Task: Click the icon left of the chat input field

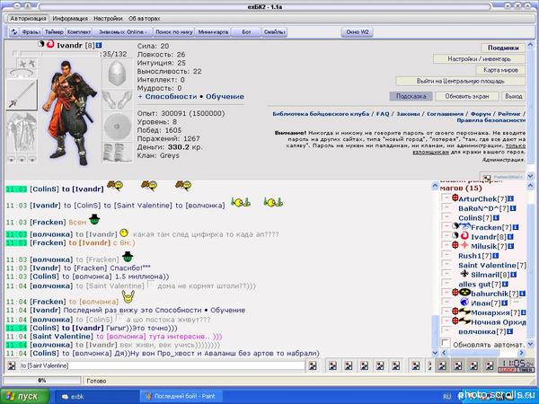Action: (x=12, y=366)
